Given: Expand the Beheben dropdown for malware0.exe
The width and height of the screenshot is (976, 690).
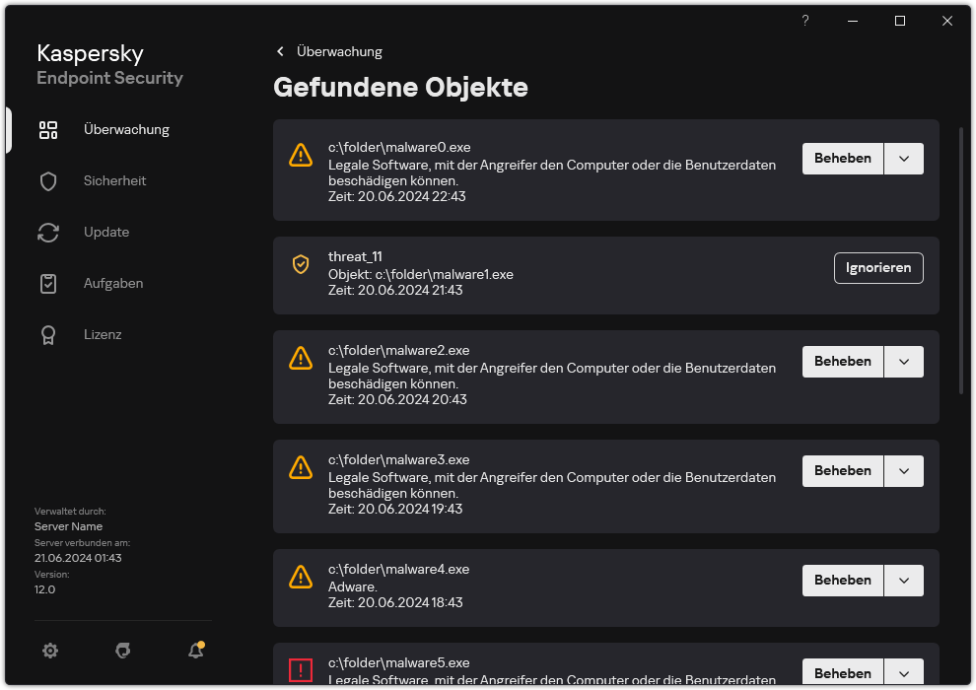Looking at the screenshot, I should [904, 158].
